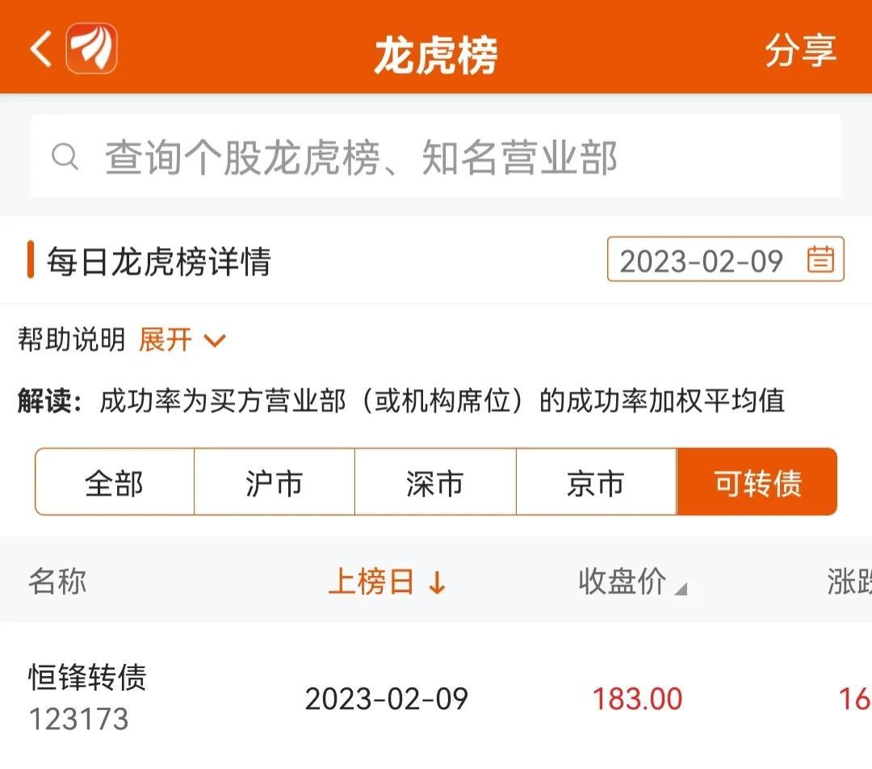The height and width of the screenshot is (769, 872).
Task: Sort by the 上榜日 column header
Action: pos(371,582)
